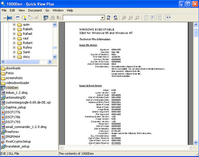
Task: Open the Go menu
Action: (47, 10)
